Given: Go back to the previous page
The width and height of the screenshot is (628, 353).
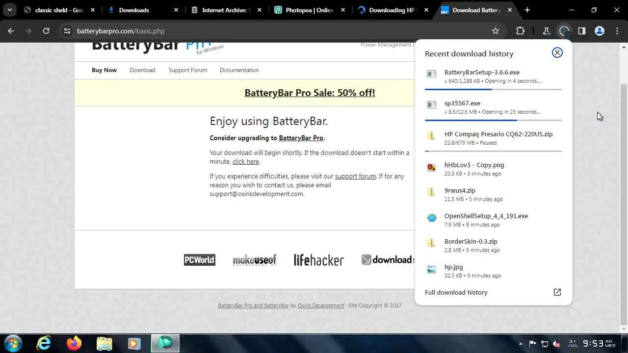Looking at the screenshot, I should (x=11, y=31).
